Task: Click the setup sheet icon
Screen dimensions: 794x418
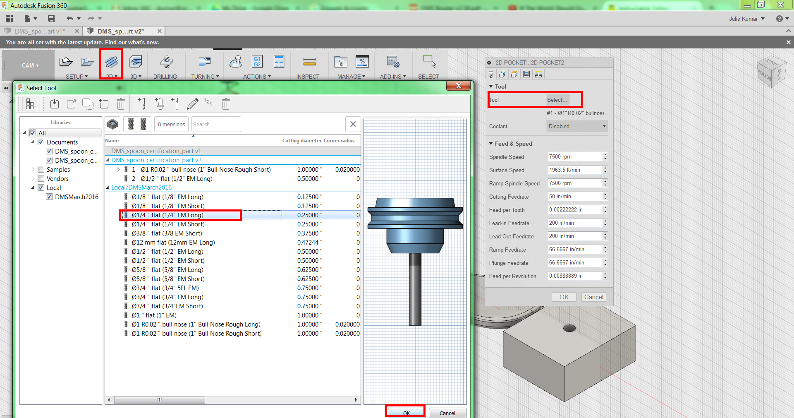Action: (x=279, y=62)
